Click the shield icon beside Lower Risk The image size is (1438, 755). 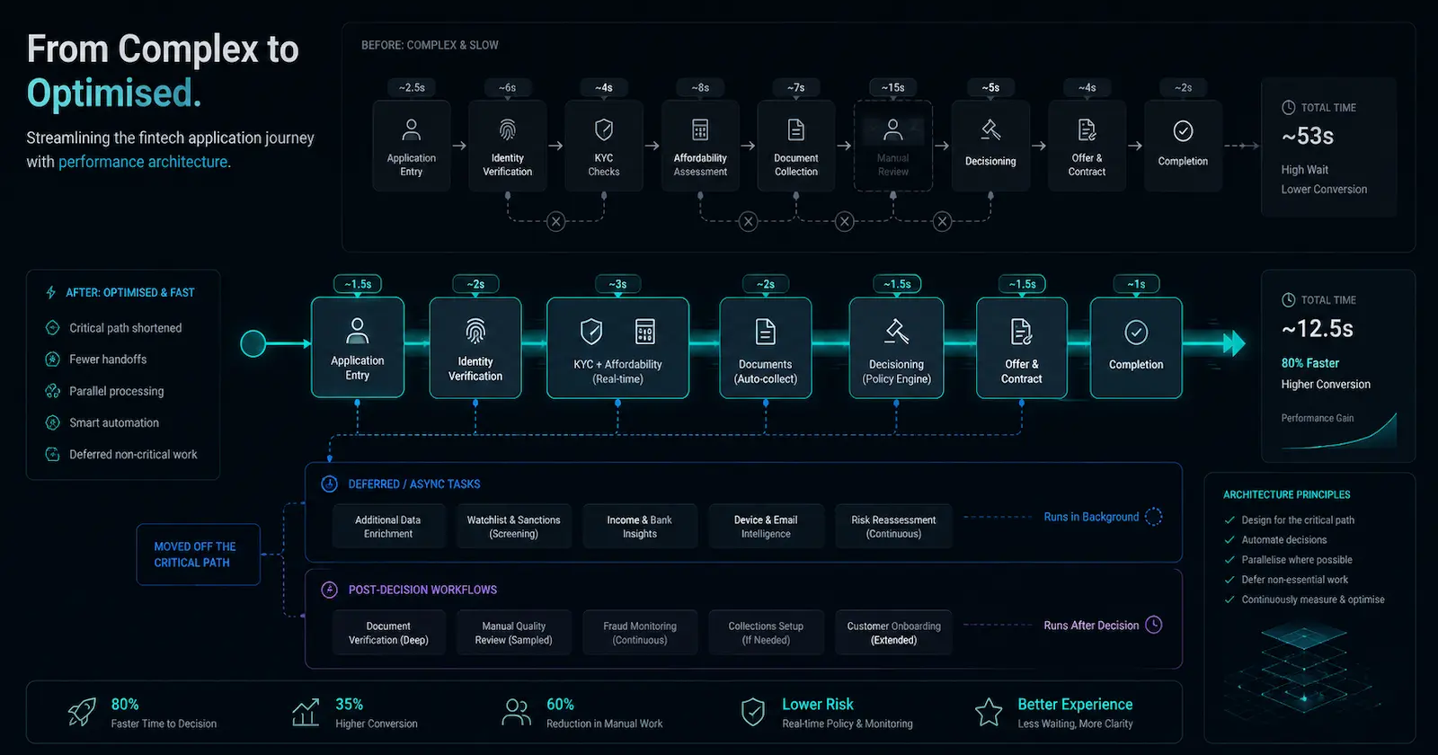coord(753,712)
